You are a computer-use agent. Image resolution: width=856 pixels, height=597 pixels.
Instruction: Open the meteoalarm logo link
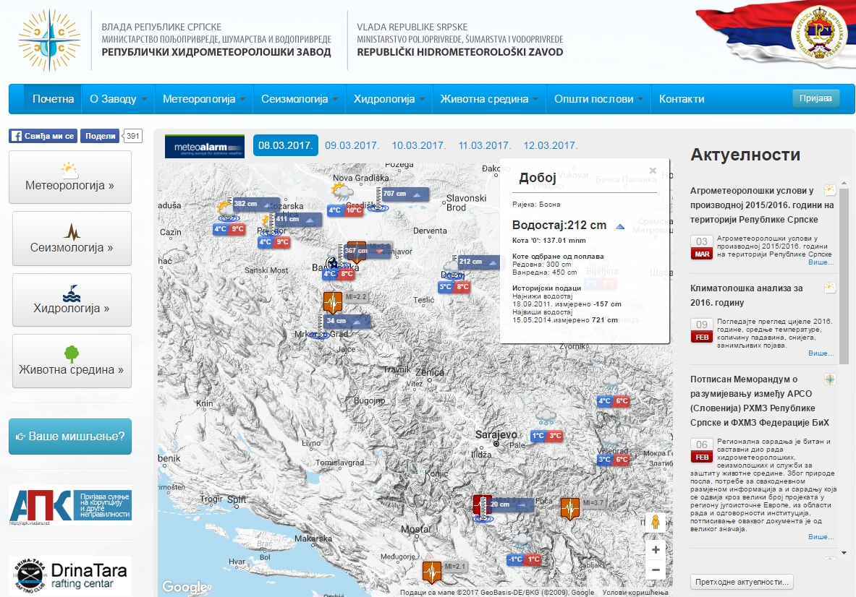point(199,145)
